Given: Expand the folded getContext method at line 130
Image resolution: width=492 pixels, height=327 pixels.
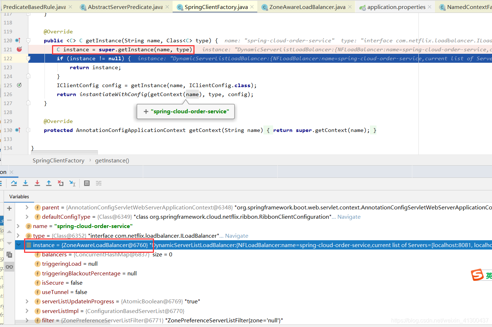Looking at the screenshot, I should click(28, 130).
